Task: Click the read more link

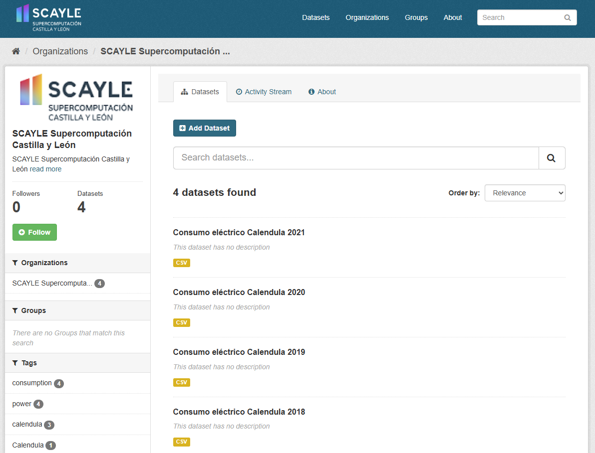Action: [x=45, y=169]
